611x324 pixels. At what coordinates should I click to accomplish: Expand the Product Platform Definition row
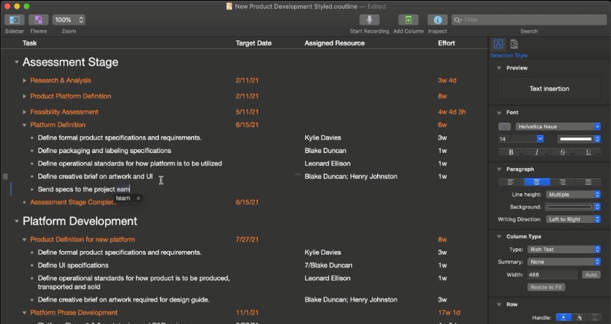tap(24, 96)
